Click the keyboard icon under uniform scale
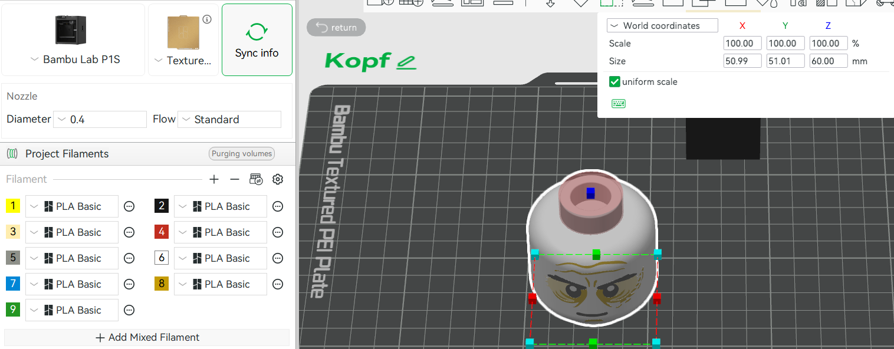Screen dimensions: 894x349 [x=619, y=104]
